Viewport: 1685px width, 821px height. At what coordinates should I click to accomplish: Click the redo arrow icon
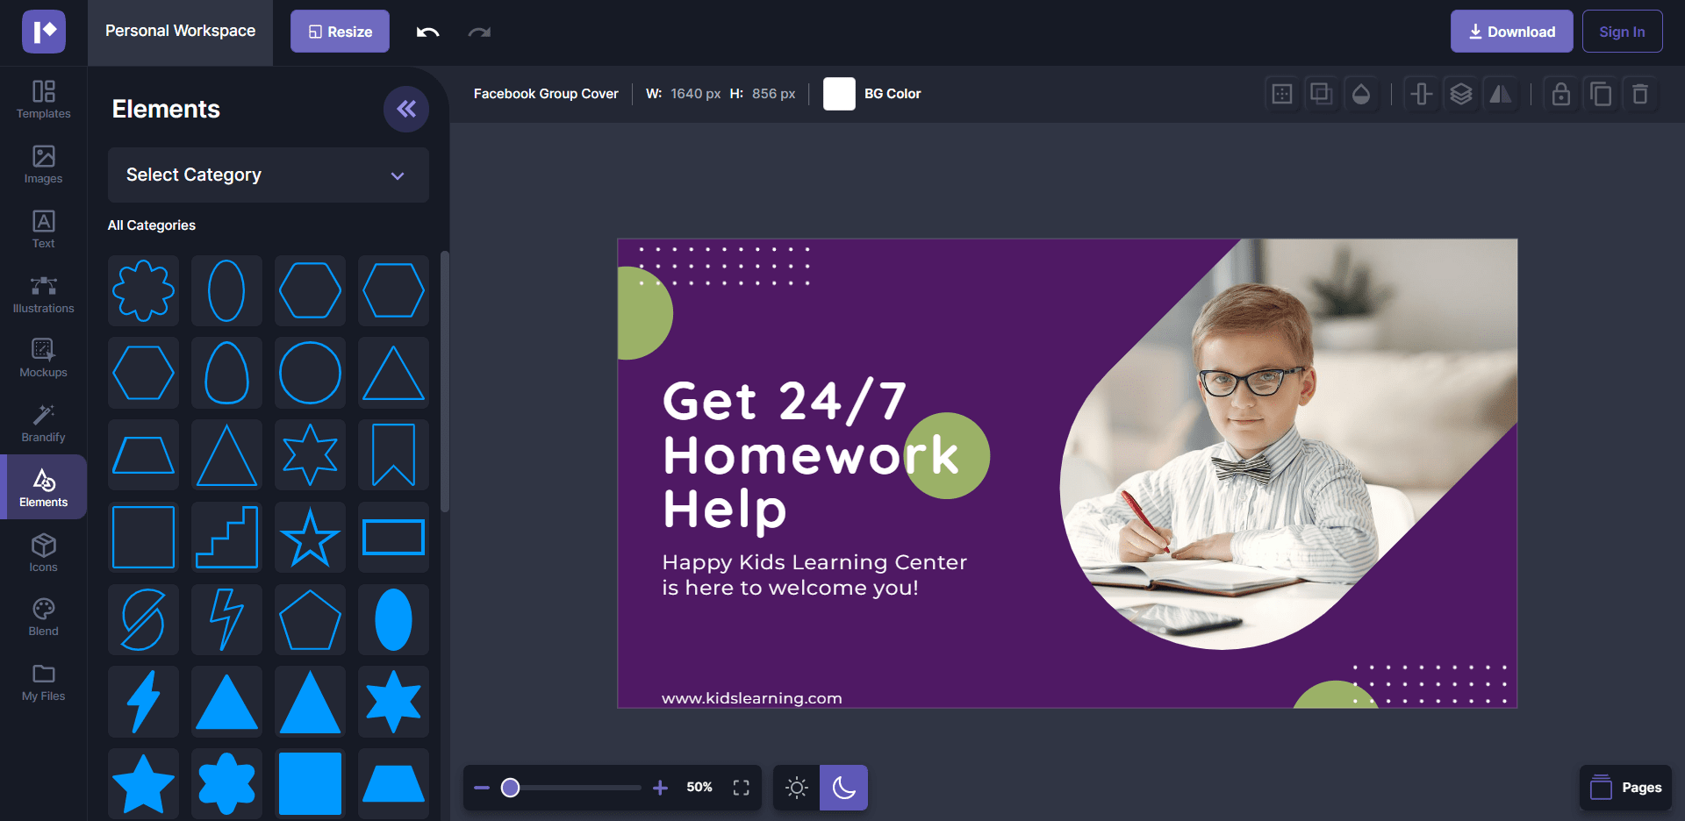coord(479,32)
